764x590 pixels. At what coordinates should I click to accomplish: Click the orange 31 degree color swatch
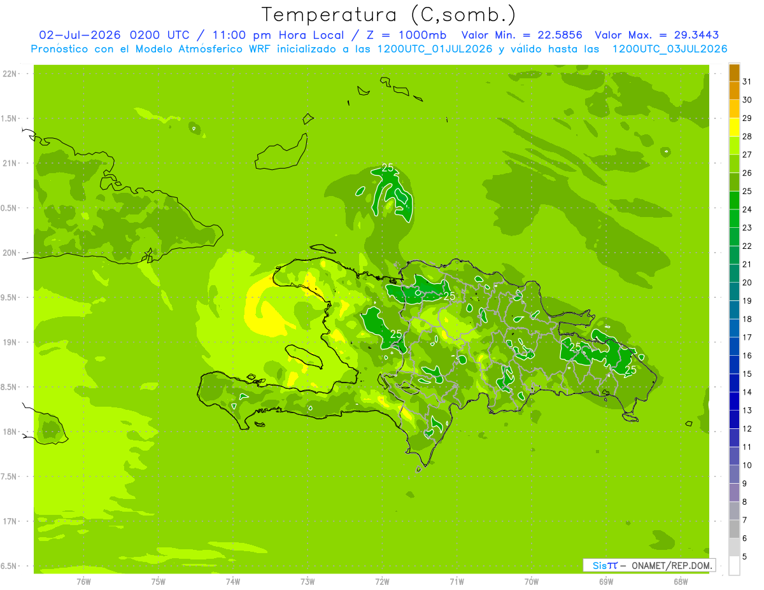[x=734, y=73]
